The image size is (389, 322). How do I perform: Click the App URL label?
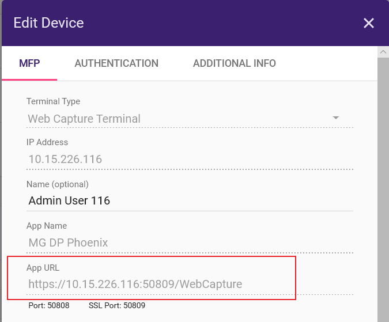(x=43, y=268)
